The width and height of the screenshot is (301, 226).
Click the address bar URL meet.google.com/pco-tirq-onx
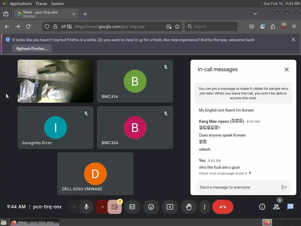click(110, 26)
